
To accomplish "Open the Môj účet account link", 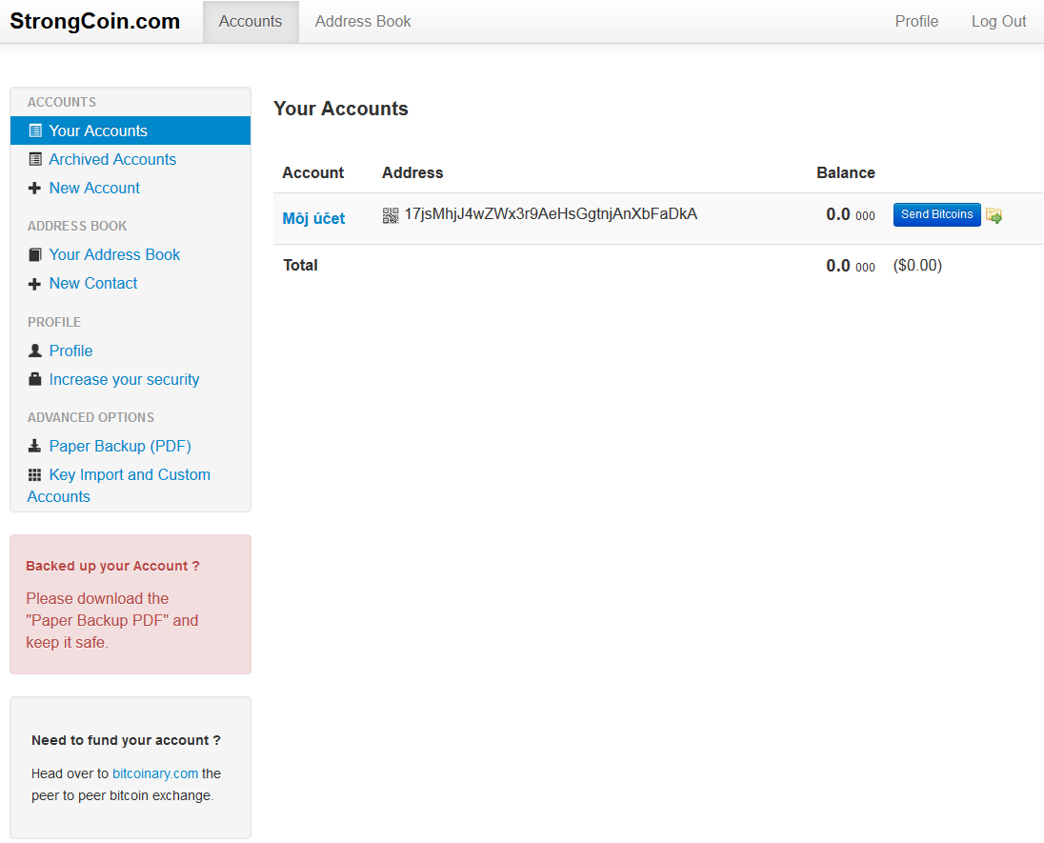I will [x=313, y=218].
